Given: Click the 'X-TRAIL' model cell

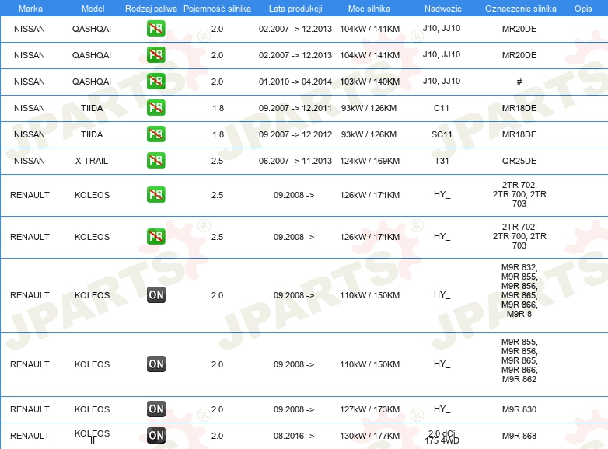Looking at the screenshot, I should click(92, 161).
